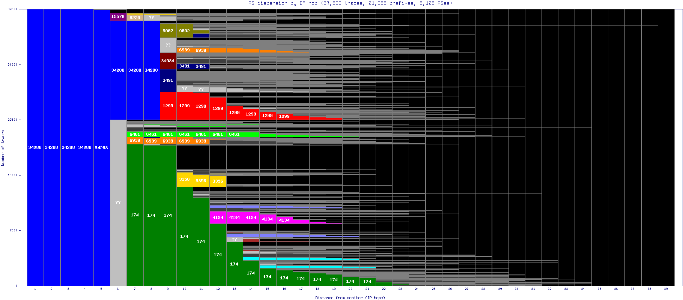Click the orange 6939 block at hop 7
Image resolution: width=683 pixels, height=300 pixels.
[x=135, y=141]
